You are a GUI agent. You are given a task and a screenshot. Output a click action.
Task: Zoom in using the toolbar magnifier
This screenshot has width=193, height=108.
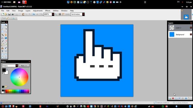tap(56, 14)
